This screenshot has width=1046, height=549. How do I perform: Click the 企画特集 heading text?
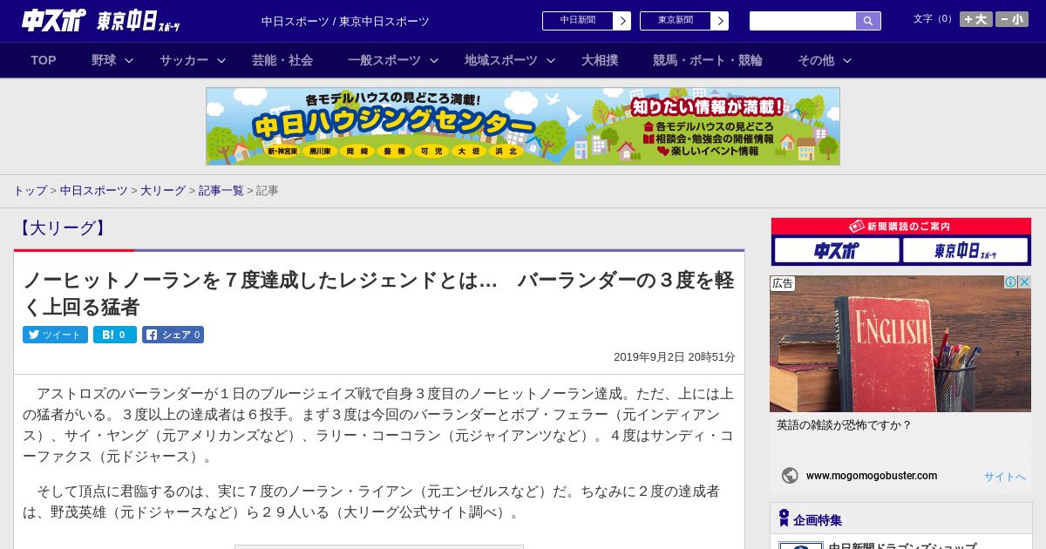click(818, 520)
